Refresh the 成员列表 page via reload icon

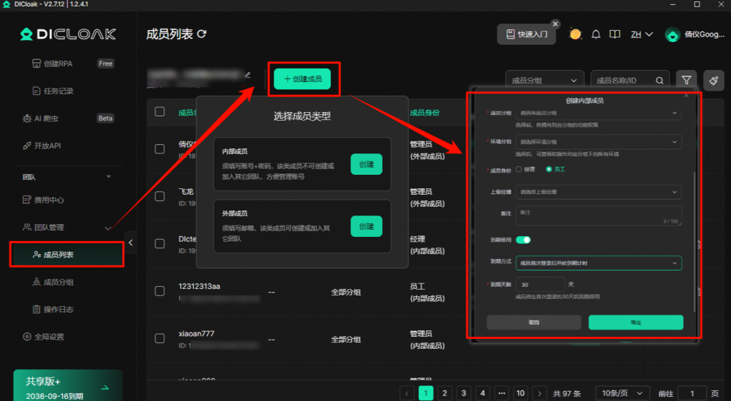202,34
